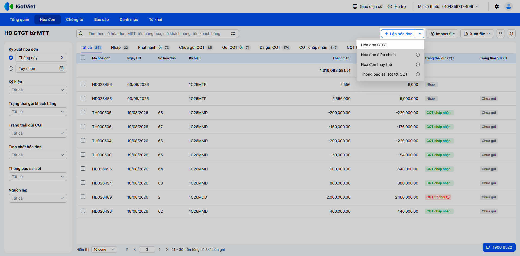Open Tờ khai menu

point(155,20)
